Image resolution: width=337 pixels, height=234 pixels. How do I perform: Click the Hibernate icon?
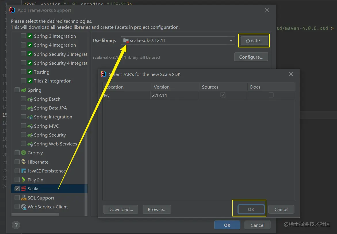[24, 162]
